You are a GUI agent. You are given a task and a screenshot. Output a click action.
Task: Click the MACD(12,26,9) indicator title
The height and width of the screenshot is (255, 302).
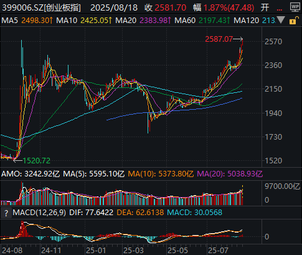click(x=39, y=213)
